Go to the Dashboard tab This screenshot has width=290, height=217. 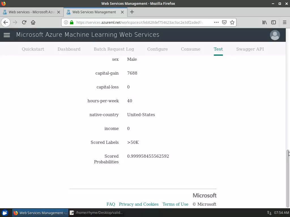[x=69, y=49]
